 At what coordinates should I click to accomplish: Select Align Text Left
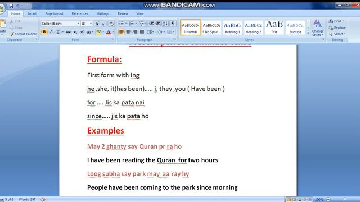tap(121, 32)
